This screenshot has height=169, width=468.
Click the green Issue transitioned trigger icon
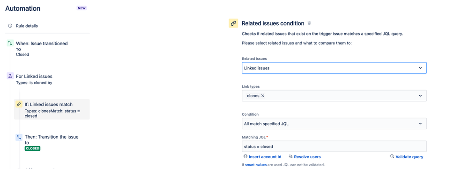[10, 43]
